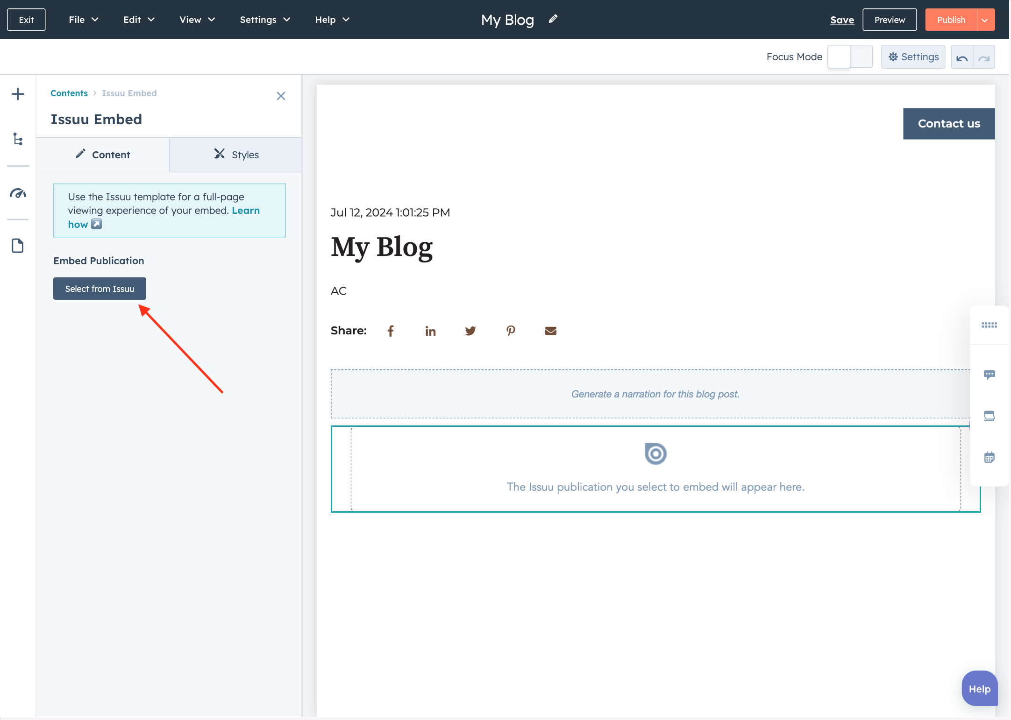Share via Twitter icon

[470, 331]
